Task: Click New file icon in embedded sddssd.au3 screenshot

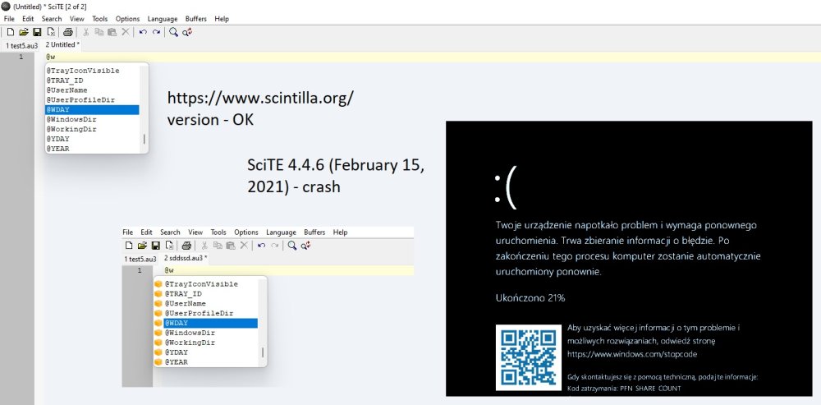Action: coord(129,245)
